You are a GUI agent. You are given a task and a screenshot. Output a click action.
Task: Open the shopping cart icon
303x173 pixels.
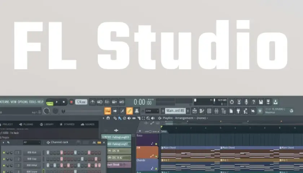click(260, 111)
